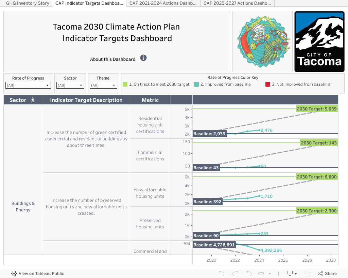Click the revert icon in toolbar
This screenshot has height=278, width=348.
248,274
